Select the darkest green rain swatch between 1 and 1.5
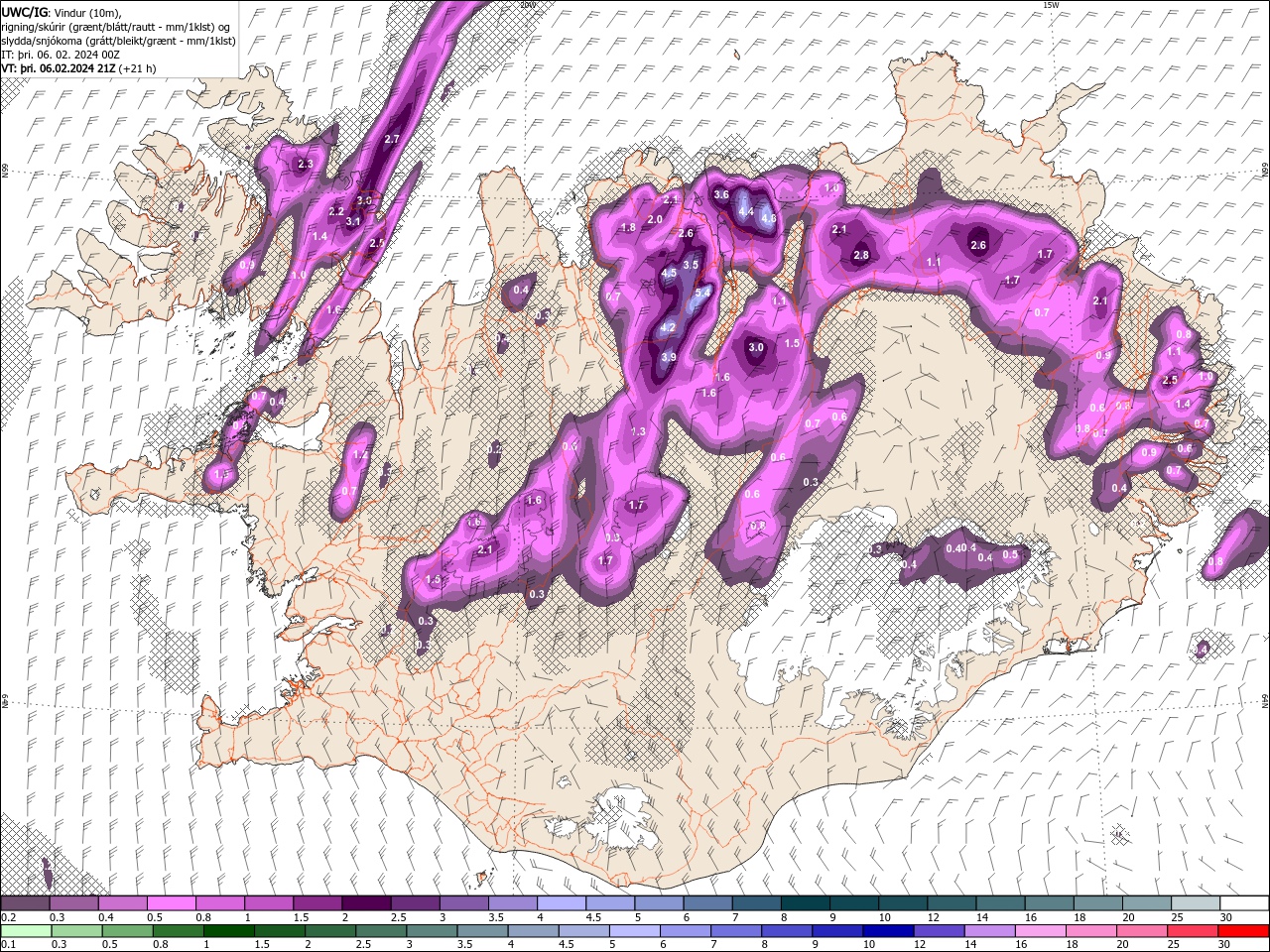The height and width of the screenshot is (952, 1270). pyautogui.click(x=228, y=930)
